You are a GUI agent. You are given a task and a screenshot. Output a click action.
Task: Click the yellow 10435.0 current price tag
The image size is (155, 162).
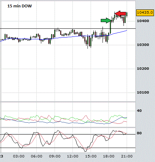145,12
